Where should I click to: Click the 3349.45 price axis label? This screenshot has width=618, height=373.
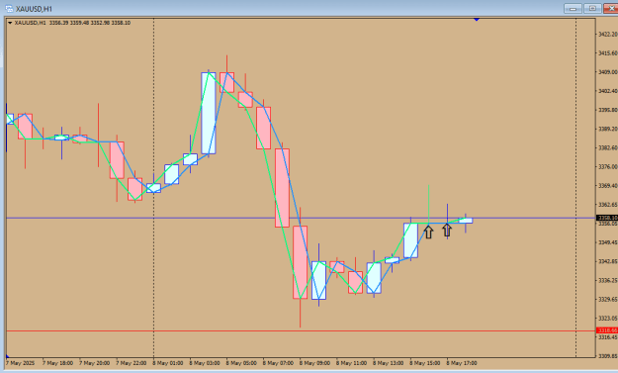point(608,242)
